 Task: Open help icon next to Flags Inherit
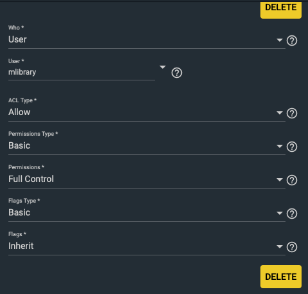point(292,247)
